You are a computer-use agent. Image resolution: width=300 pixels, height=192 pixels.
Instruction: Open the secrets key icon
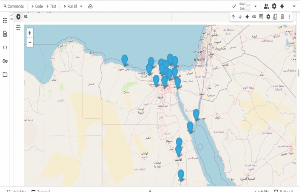click(5, 61)
